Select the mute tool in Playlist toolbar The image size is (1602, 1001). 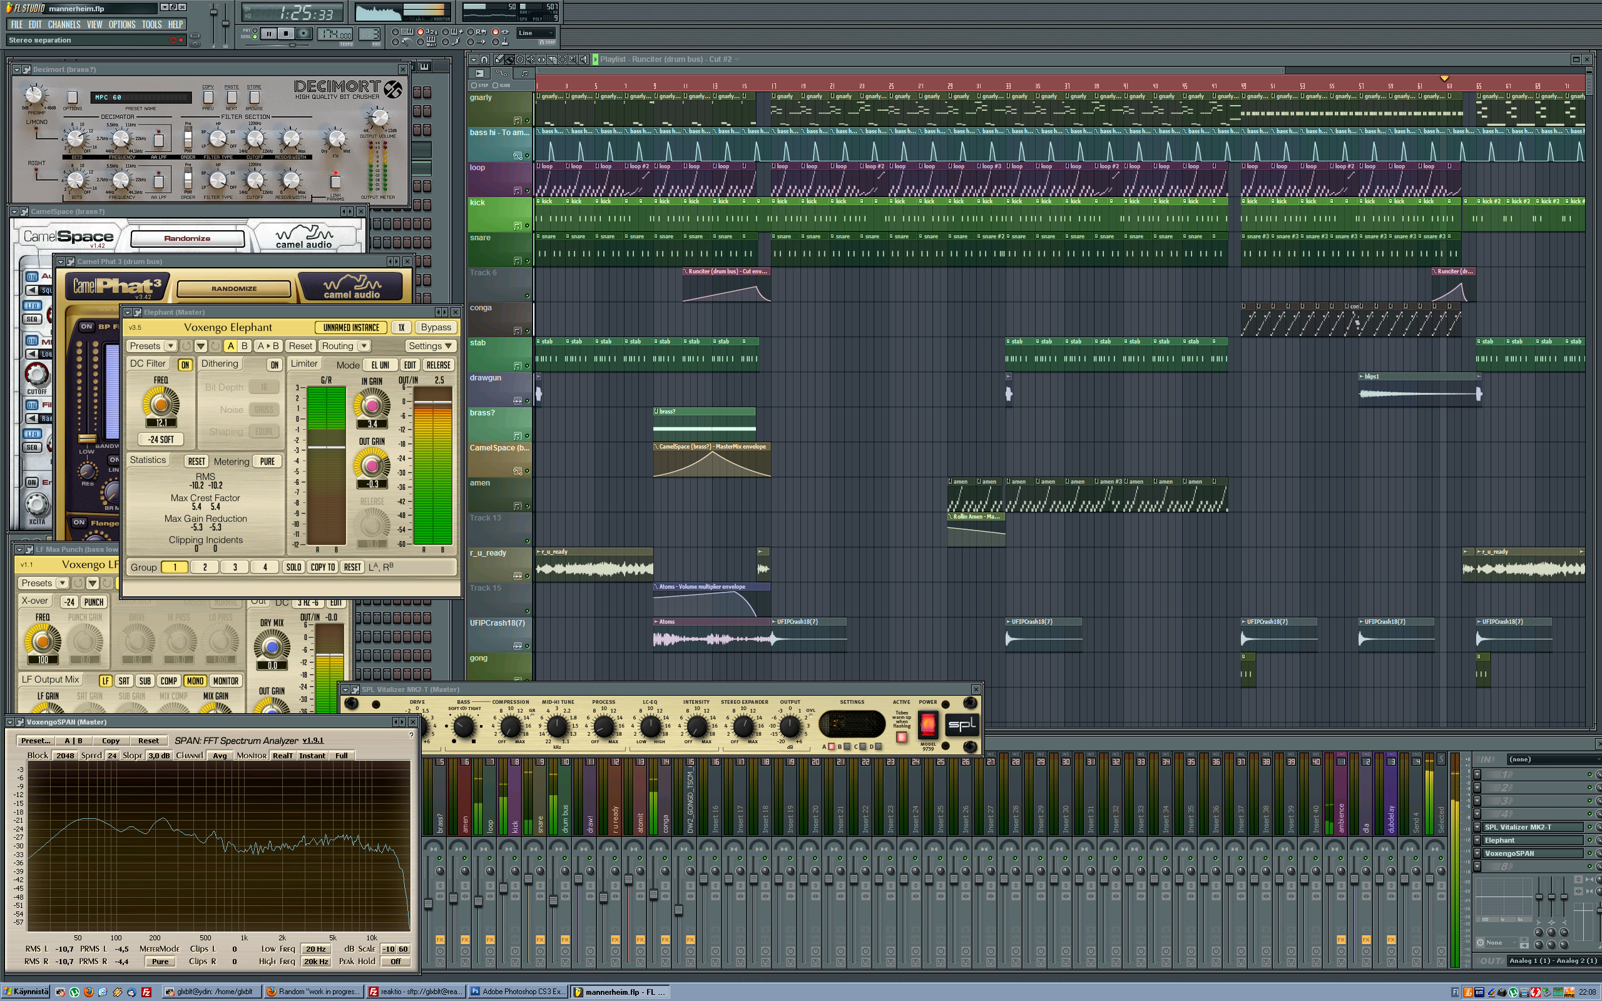[x=531, y=59]
